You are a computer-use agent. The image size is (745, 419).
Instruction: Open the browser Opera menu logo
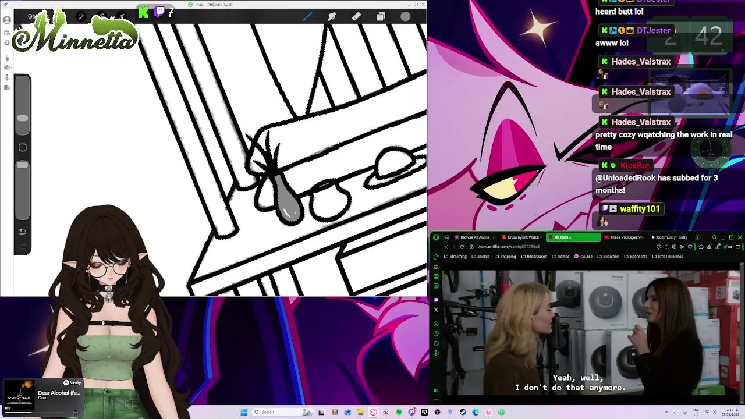pos(436,237)
